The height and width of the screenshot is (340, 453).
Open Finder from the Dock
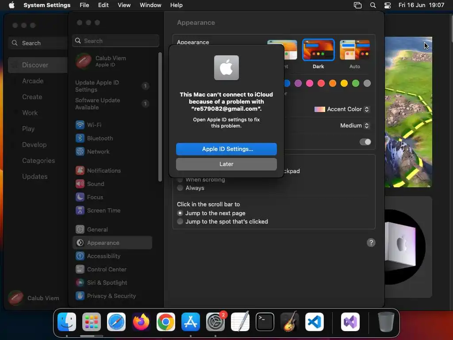pyautogui.click(x=67, y=322)
